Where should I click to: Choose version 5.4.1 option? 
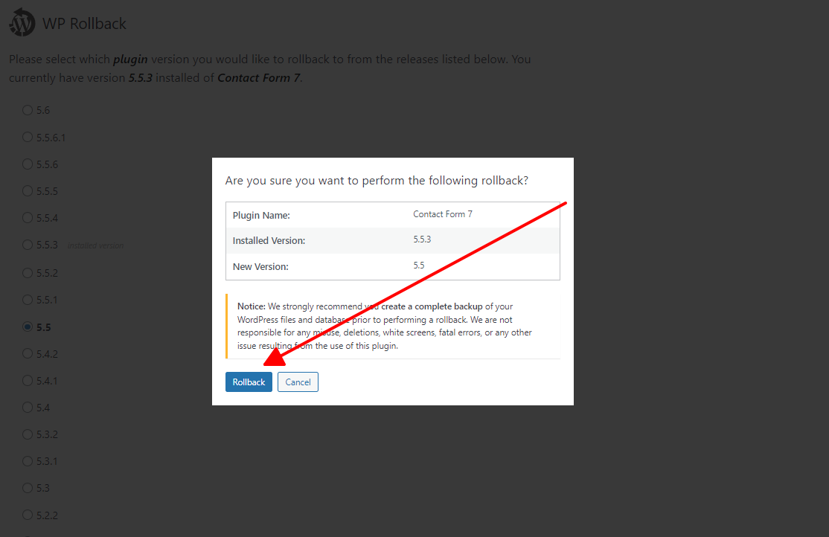[28, 381]
